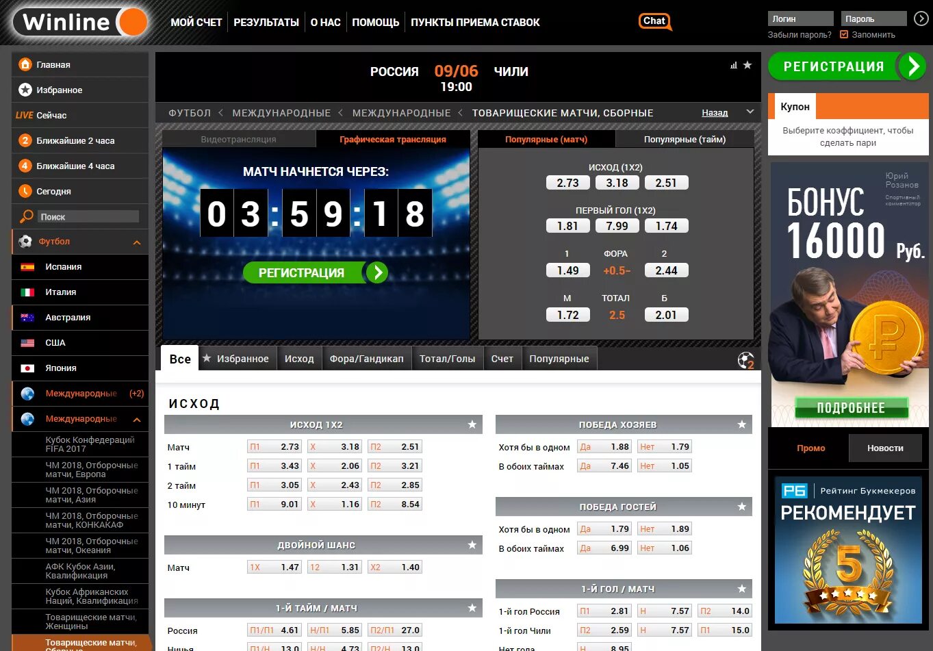Open the dropdown chevron next to Назад

point(750,112)
